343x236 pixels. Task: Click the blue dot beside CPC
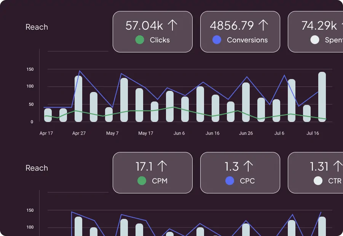(230, 181)
